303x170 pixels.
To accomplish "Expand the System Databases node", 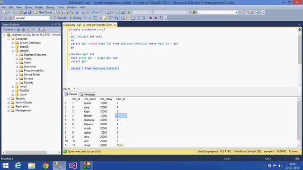I will tap(13, 43).
